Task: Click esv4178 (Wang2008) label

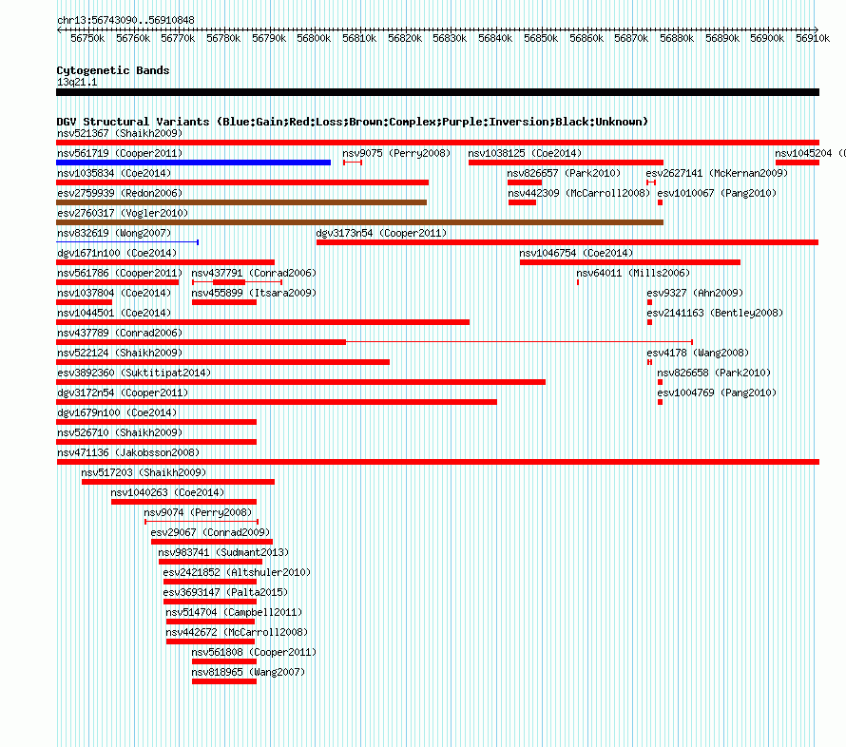Action: 698,353
